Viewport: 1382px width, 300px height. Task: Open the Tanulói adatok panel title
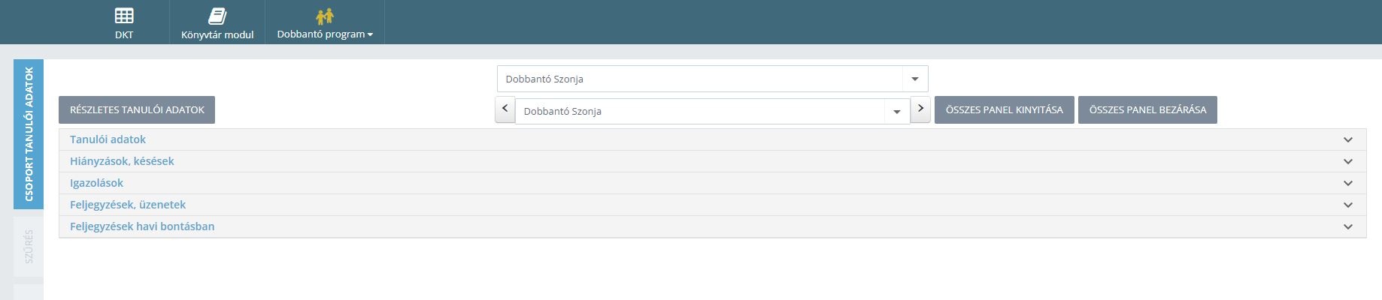[108, 139]
